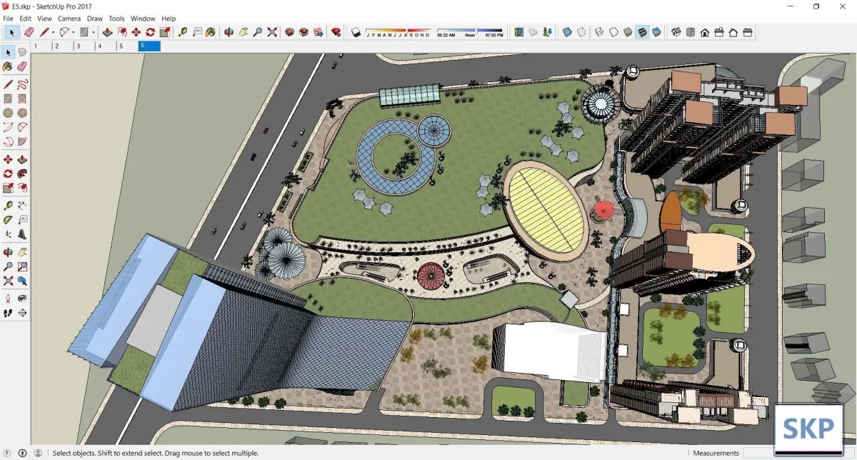Choose the Protractor tool in left toolbar

click(x=8, y=220)
